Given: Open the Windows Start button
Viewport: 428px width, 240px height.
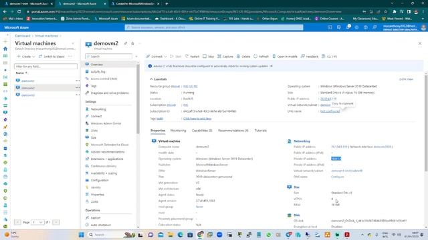Looking at the screenshot, I should (81, 235).
